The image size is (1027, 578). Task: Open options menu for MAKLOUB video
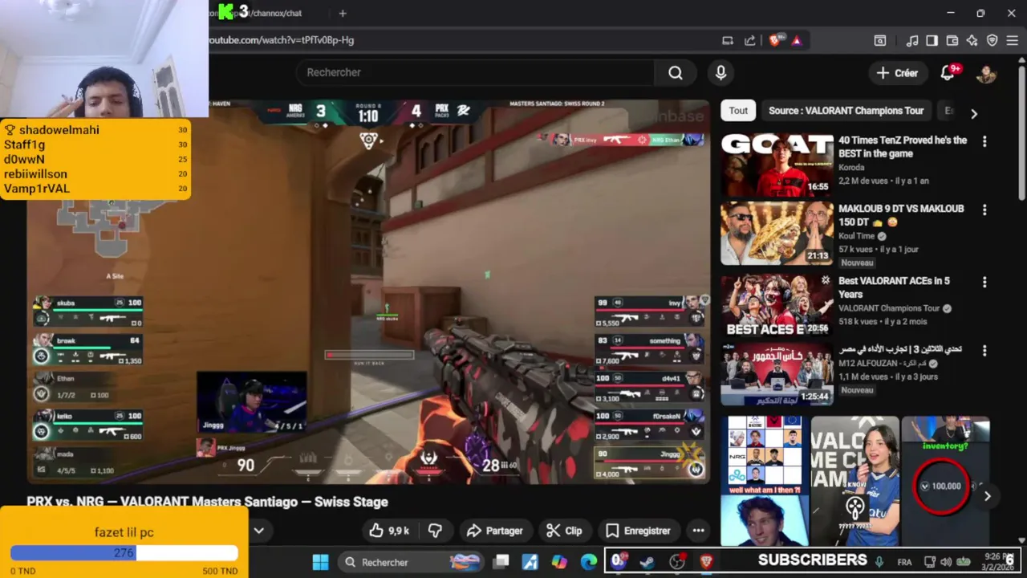pyautogui.click(x=984, y=210)
